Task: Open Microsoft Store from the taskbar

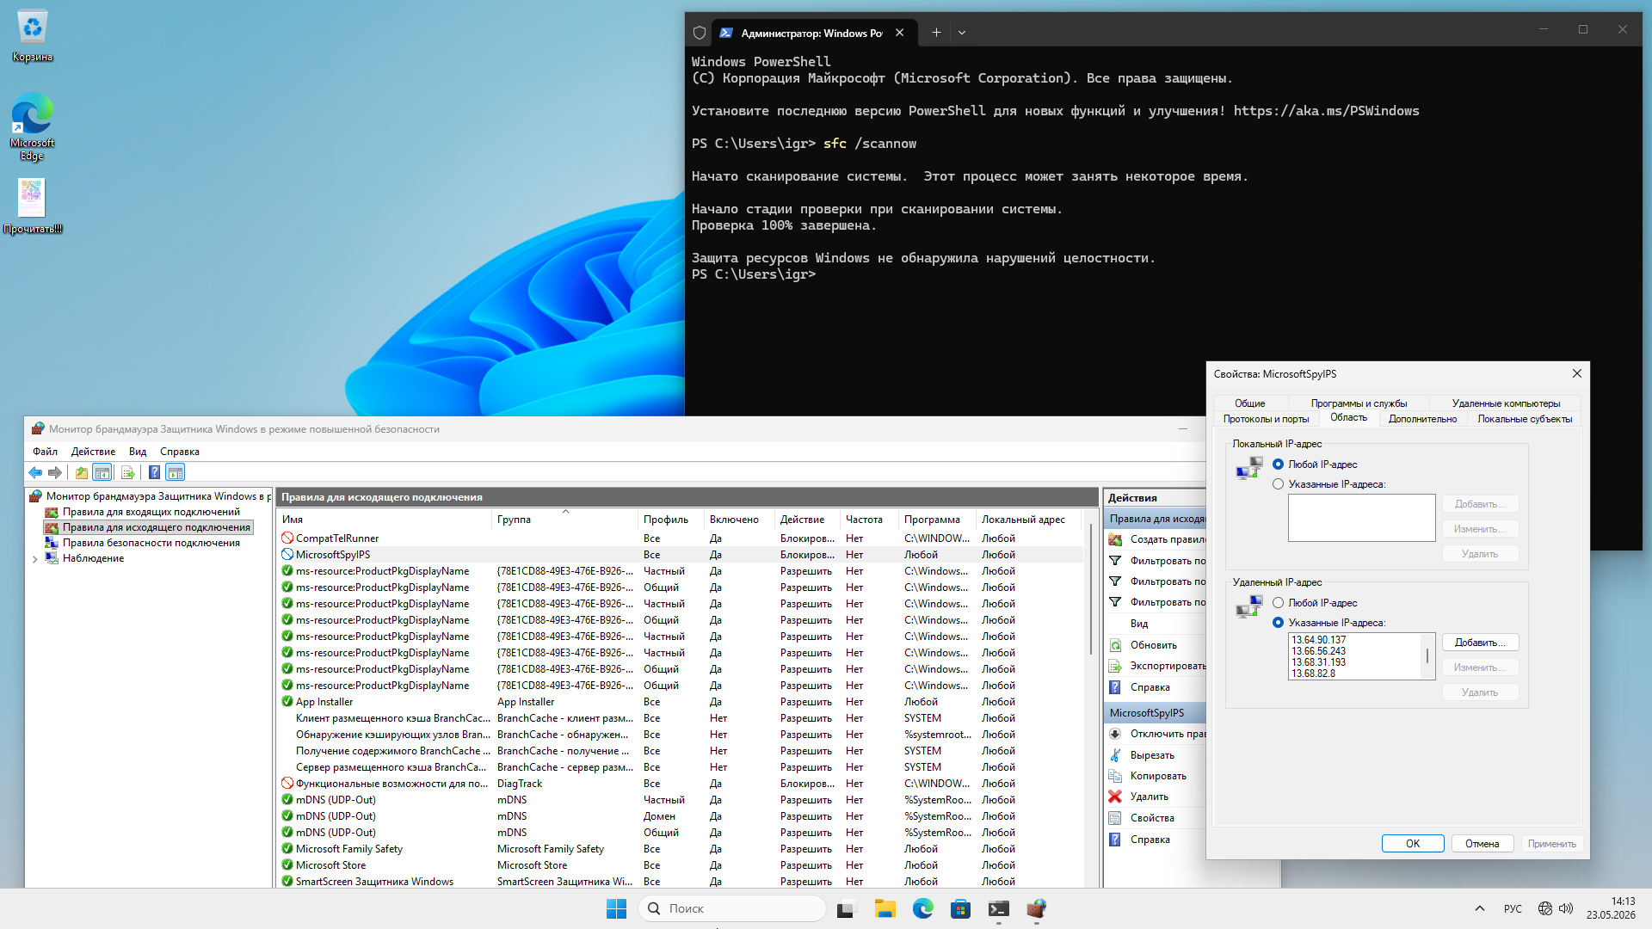Action: coord(961,908)
